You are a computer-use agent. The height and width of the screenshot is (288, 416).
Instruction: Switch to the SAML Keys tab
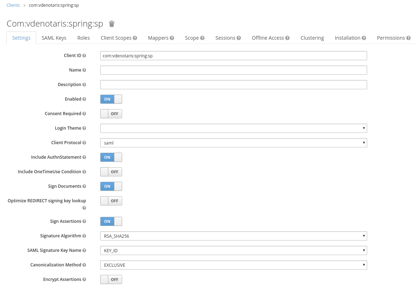point(54,38)
